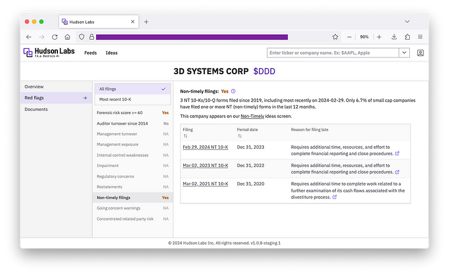Open external link icon for 2021 divestiture reason
This screenshot has width=449, height=275.
335,197
